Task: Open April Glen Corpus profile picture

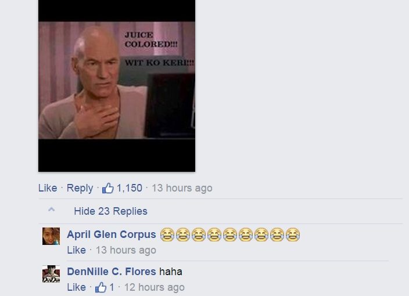Action: pos(51,236)
